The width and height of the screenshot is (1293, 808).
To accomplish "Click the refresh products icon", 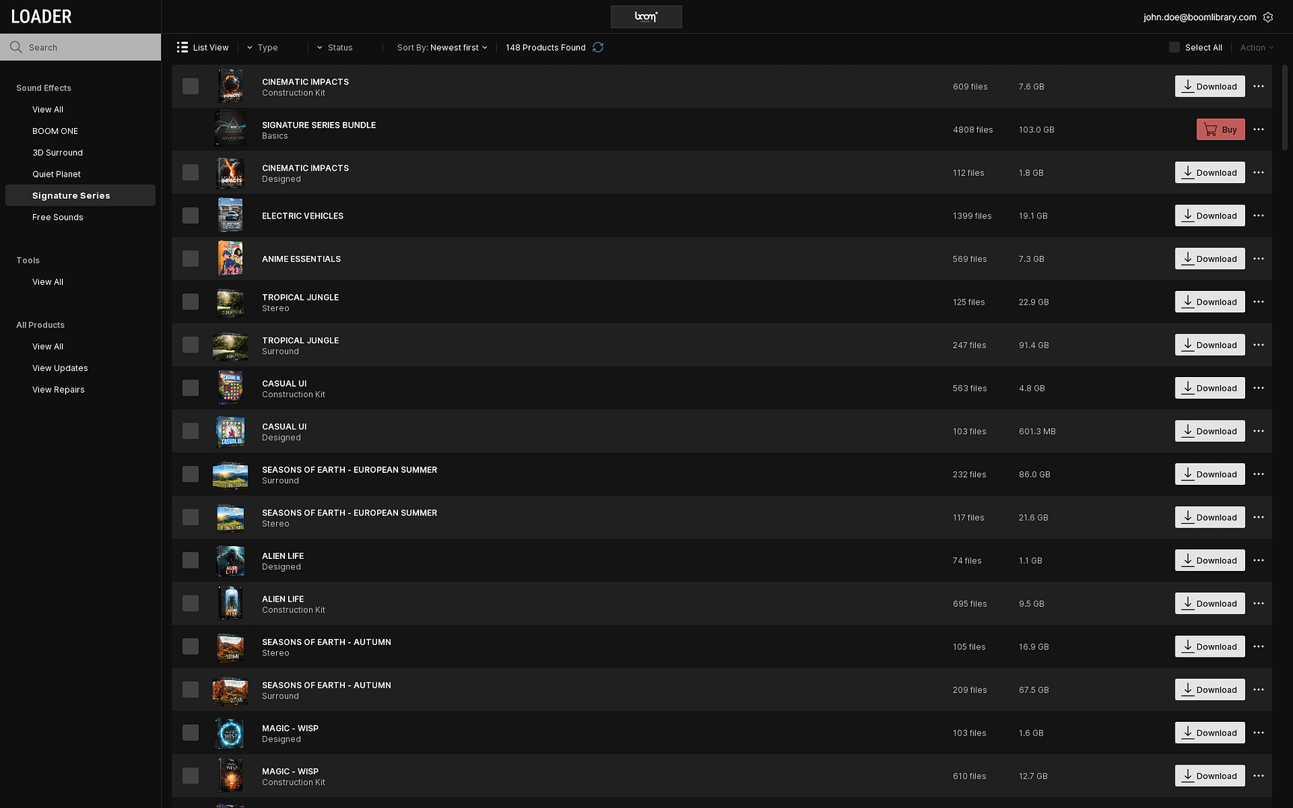I will click(x=598, y=47).
